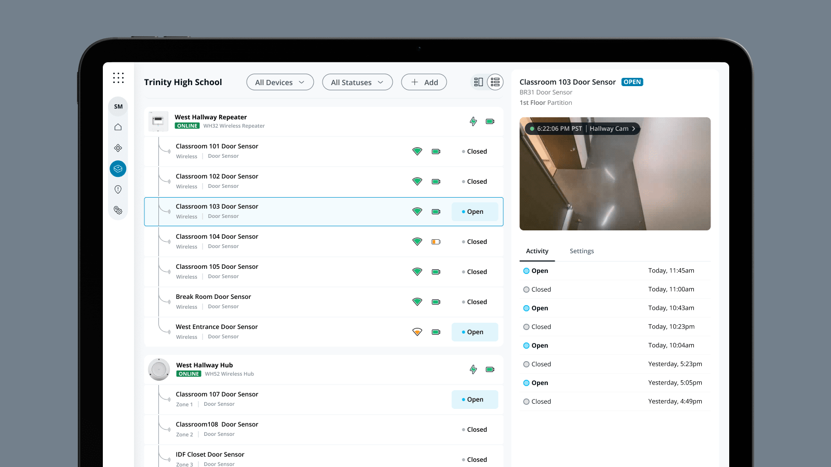Click West Entrance battery icon
The height and width of the screenshot is (467, 831).
[436, 332]
